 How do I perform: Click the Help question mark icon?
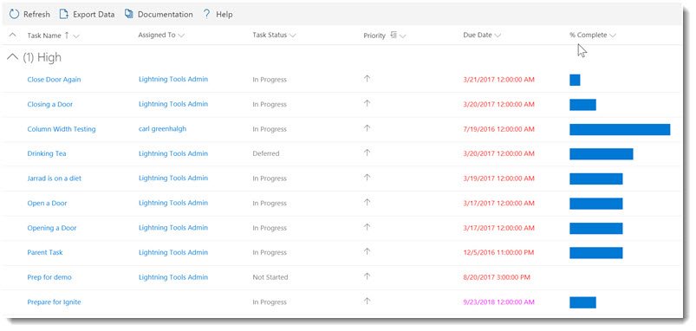click(206, 14)
